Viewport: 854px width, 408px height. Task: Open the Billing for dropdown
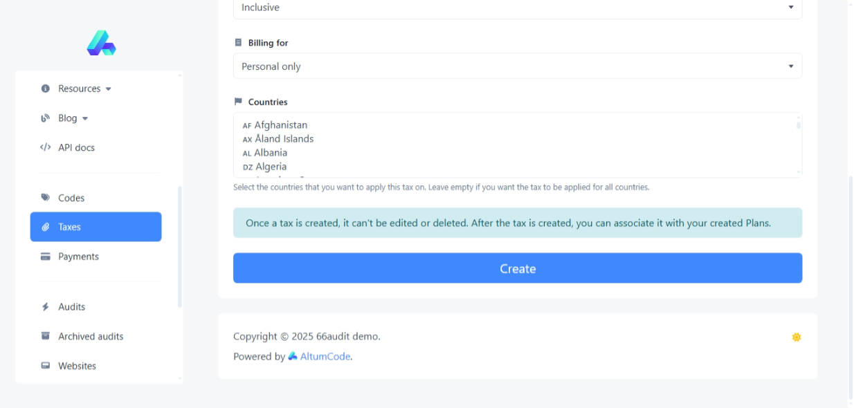tap(517, 66)
